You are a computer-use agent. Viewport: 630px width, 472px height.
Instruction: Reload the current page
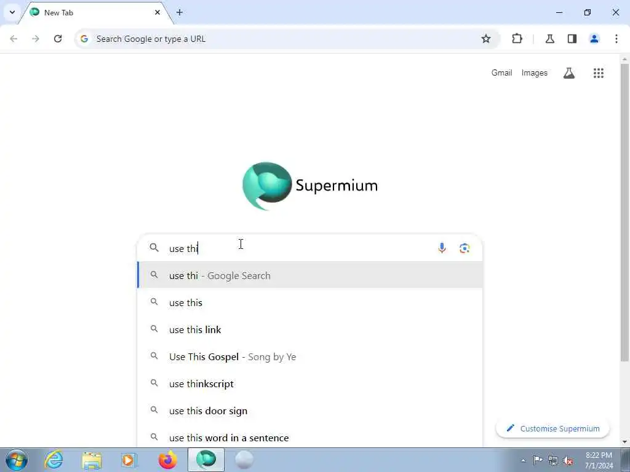point(58,39)
